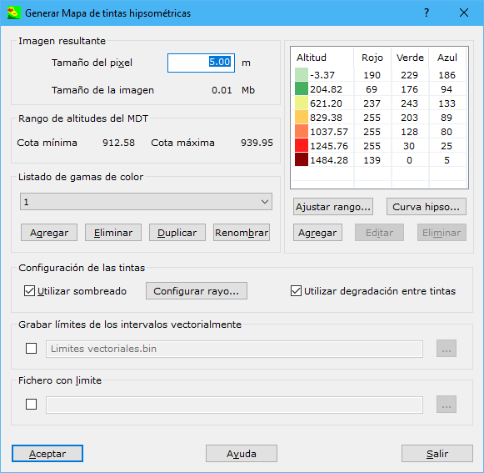Select the green 204.82 color swatch
This screenshot has width=484, height=473.
pos(302,88)
